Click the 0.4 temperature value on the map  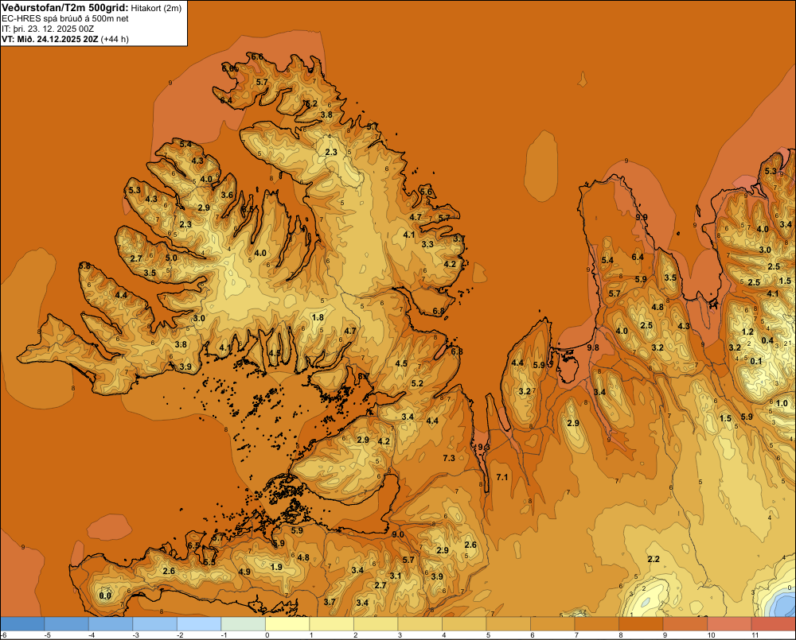(767, 340)
